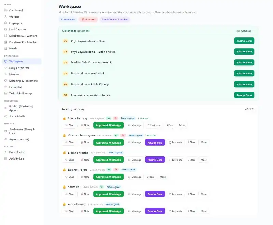The height and width of the screenshot is (225, 273).
Task: Open Chamari Senanayake's 7 matches link
Action: pyautogui.click(x=151, y=135)
